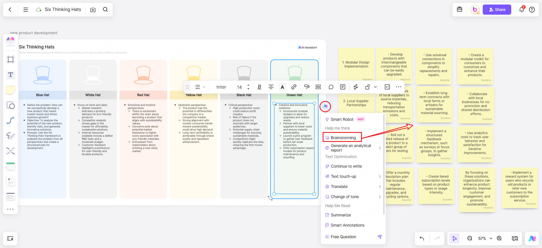Toggle the minimap view icon
Screen dimensions: 542x248
pyautogui.click(x=515, y=238)
